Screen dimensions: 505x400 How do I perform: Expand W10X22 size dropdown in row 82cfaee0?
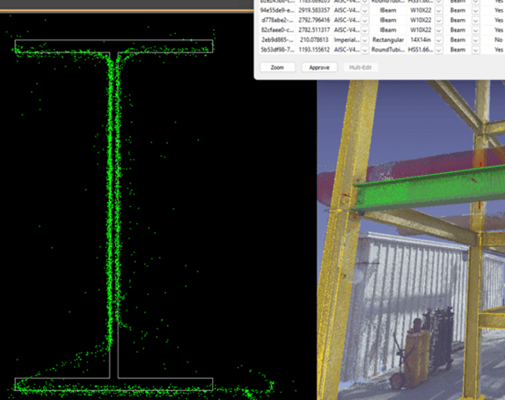pyautogui.click(x=439, y=30)
